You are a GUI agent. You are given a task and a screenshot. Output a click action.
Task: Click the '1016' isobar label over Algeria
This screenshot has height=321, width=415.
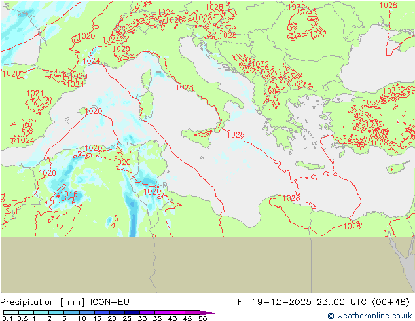click(x=69, y=195)
